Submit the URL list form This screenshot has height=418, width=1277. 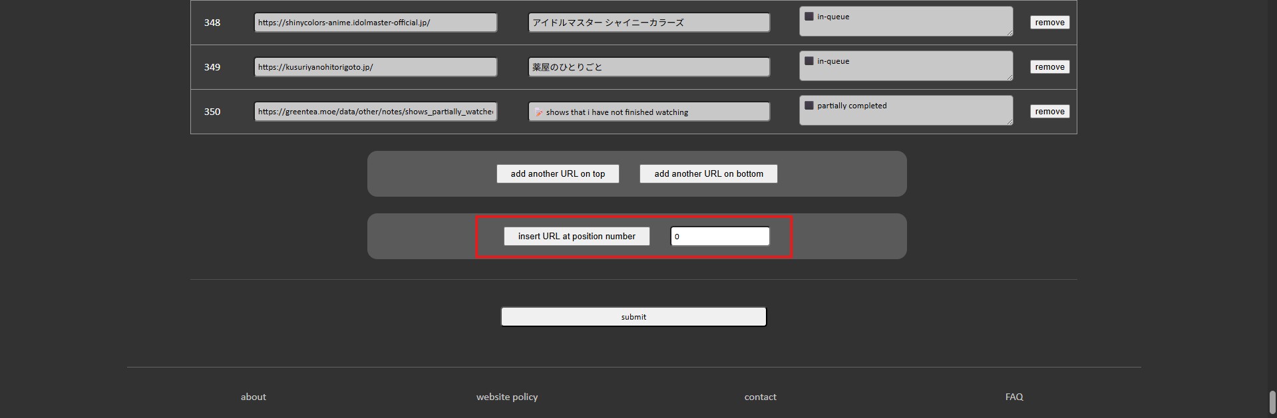tap(634, 317)
